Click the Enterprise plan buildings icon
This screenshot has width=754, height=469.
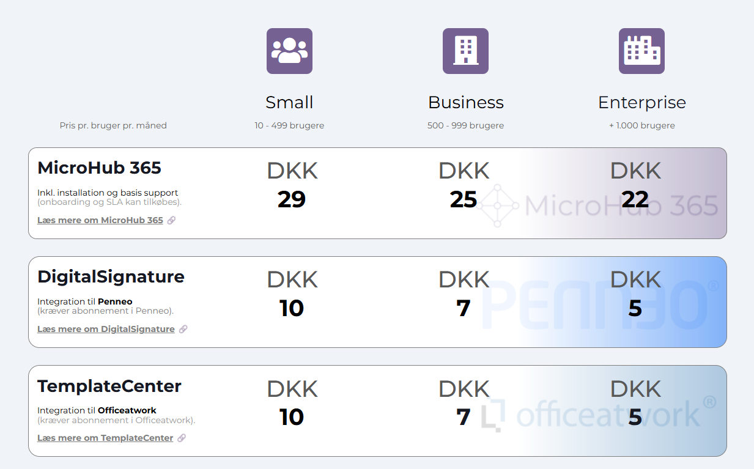(x=641, y=51)
